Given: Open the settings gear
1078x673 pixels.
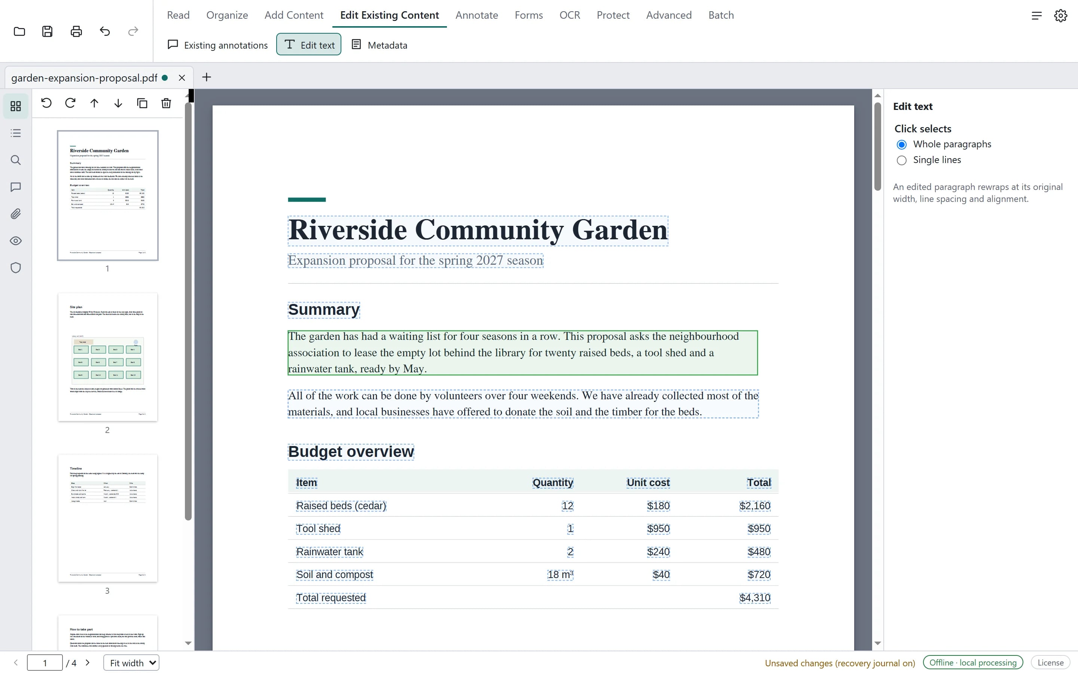Looking at the screenshot, I should click(x=1061, y=16).
